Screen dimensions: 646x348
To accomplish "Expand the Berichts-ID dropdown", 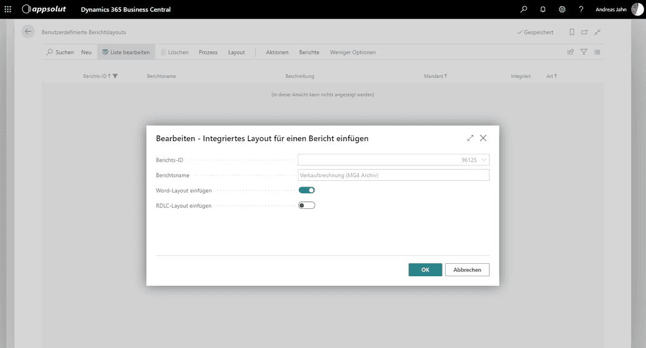I will (x=484, y=160).
